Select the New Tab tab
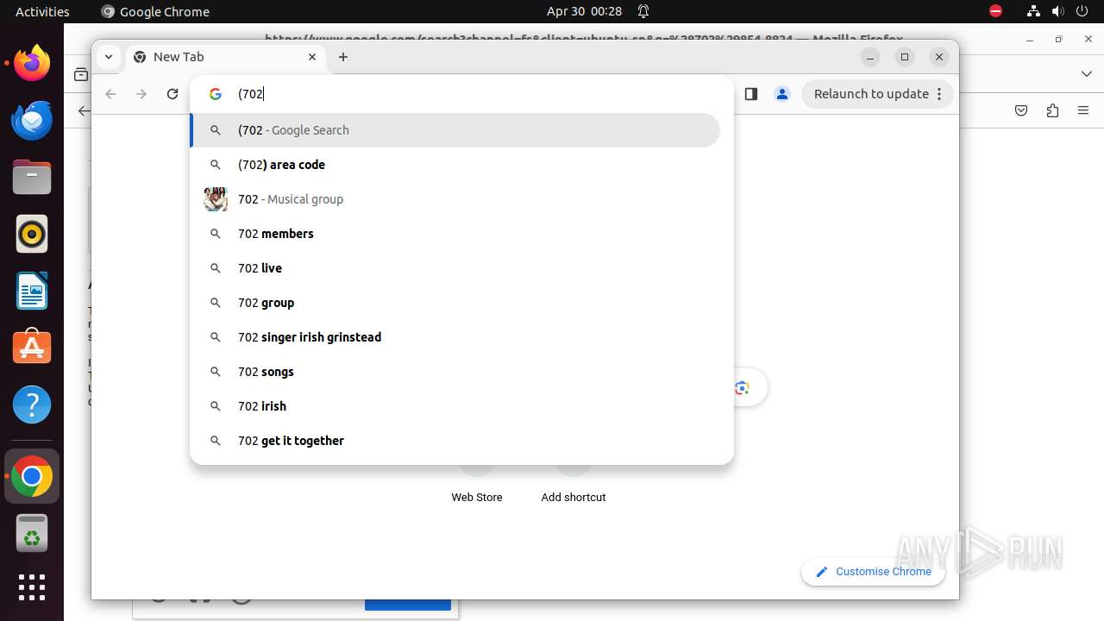 click(226, 57)
